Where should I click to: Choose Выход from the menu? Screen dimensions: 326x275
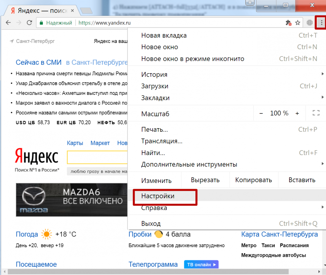[228, 223]
